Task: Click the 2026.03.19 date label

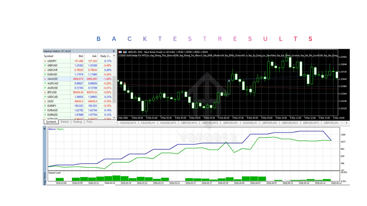Action: click(x=126, y=183)
